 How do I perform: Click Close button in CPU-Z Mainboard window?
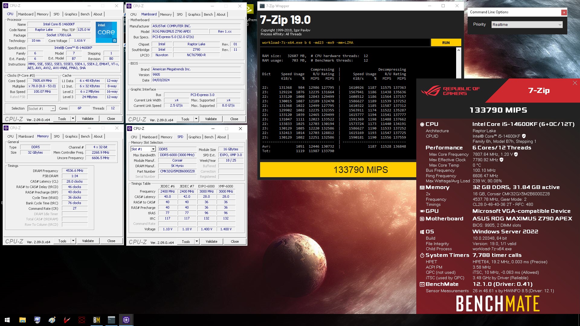[234, 119]
